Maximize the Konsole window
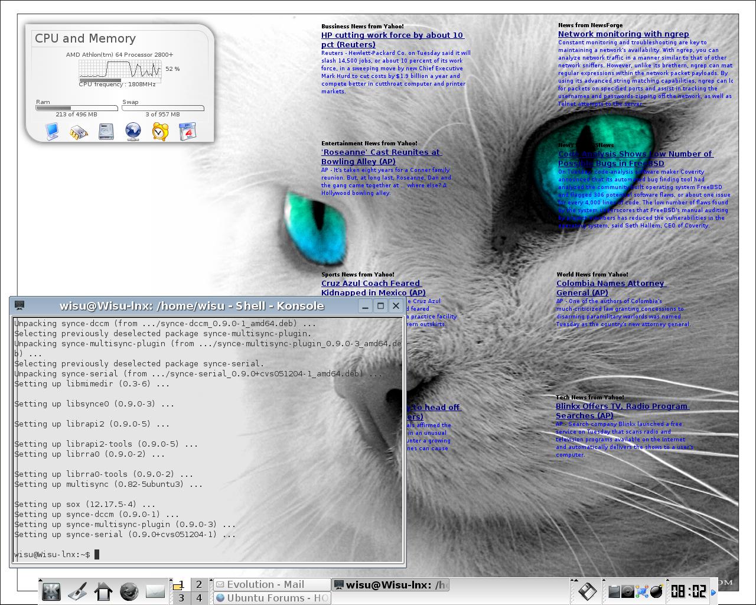756x605 pixels. pos(381,305)
